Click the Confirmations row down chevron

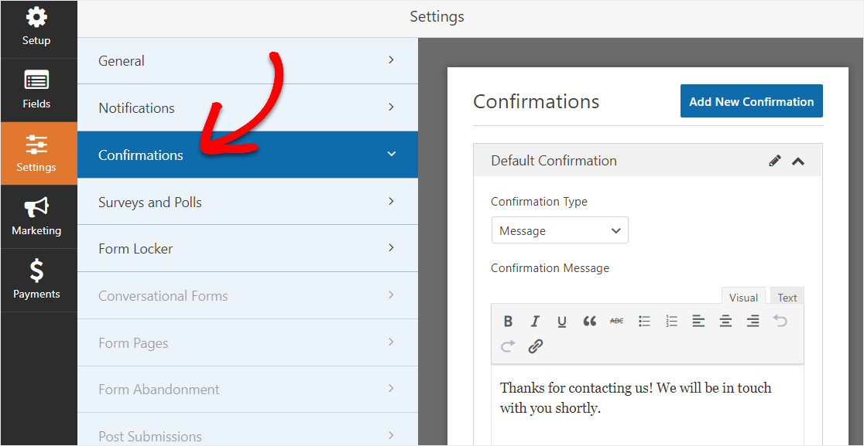tap(391, 154)
